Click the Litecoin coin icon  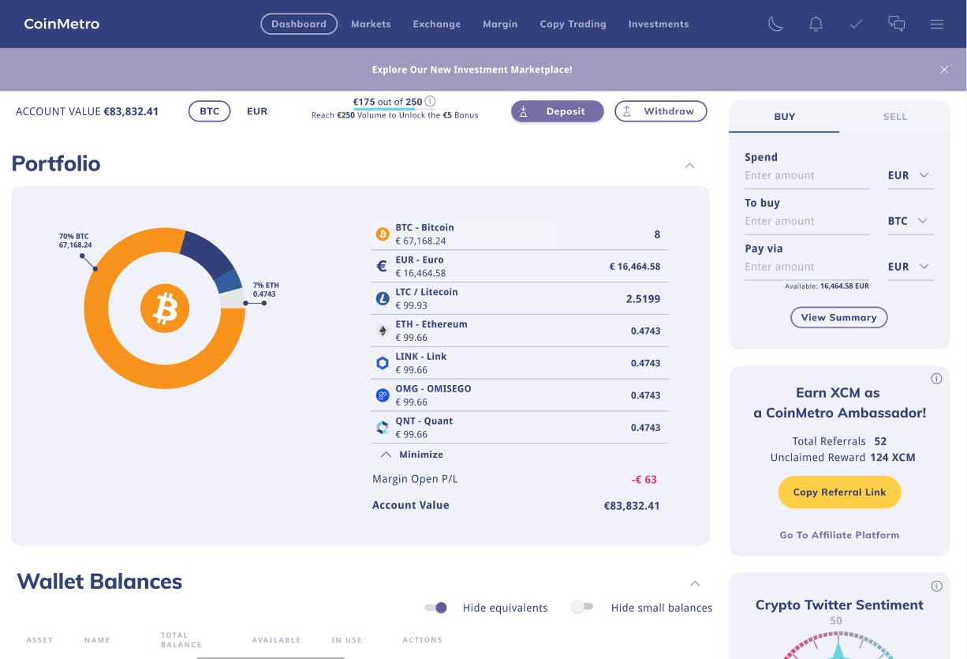[x=383, y=299]
